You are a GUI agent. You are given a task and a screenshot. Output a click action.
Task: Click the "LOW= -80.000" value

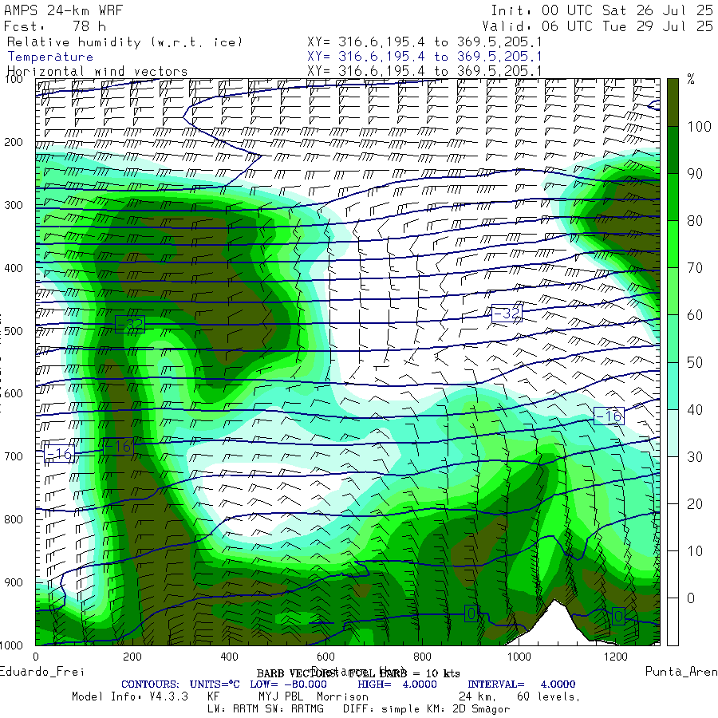tap(289, 684)
